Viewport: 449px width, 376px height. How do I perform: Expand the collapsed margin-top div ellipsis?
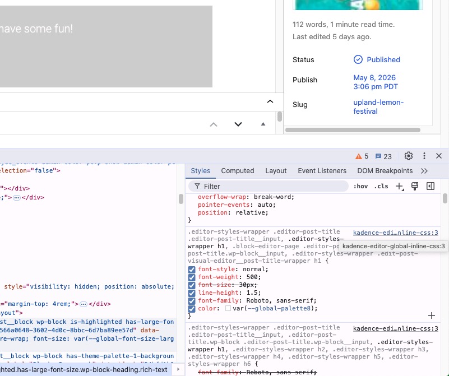pyautogui.click(x=84, y=304)
